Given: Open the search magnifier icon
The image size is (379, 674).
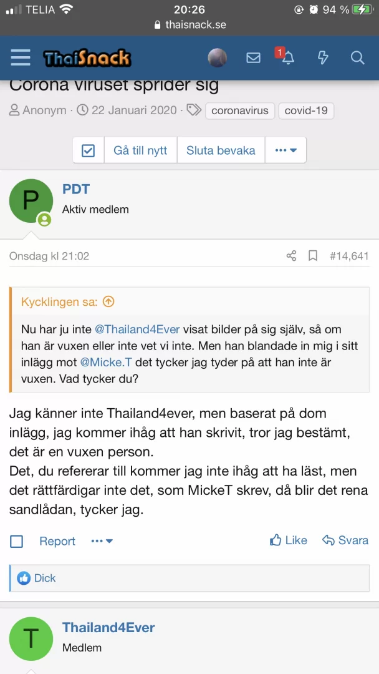Looking at the screenshot, I should [x=357, y=58].
